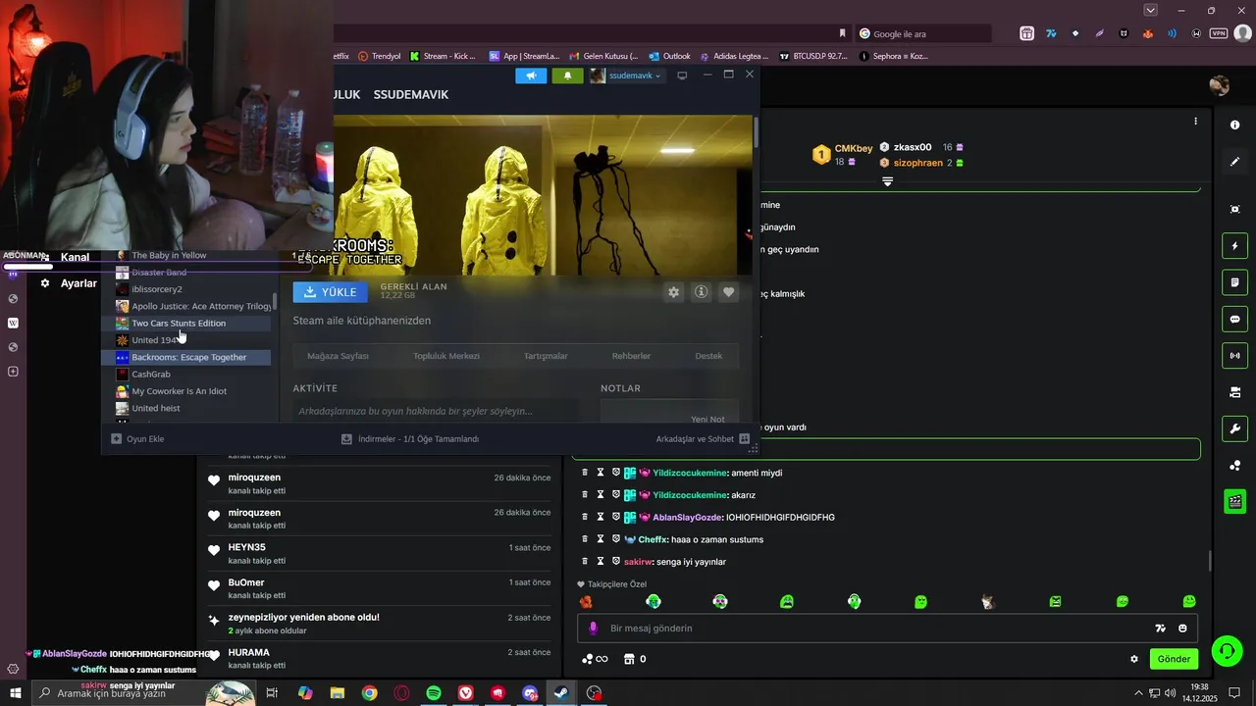Click username sakirw in chat

click(x=638, y=562)
